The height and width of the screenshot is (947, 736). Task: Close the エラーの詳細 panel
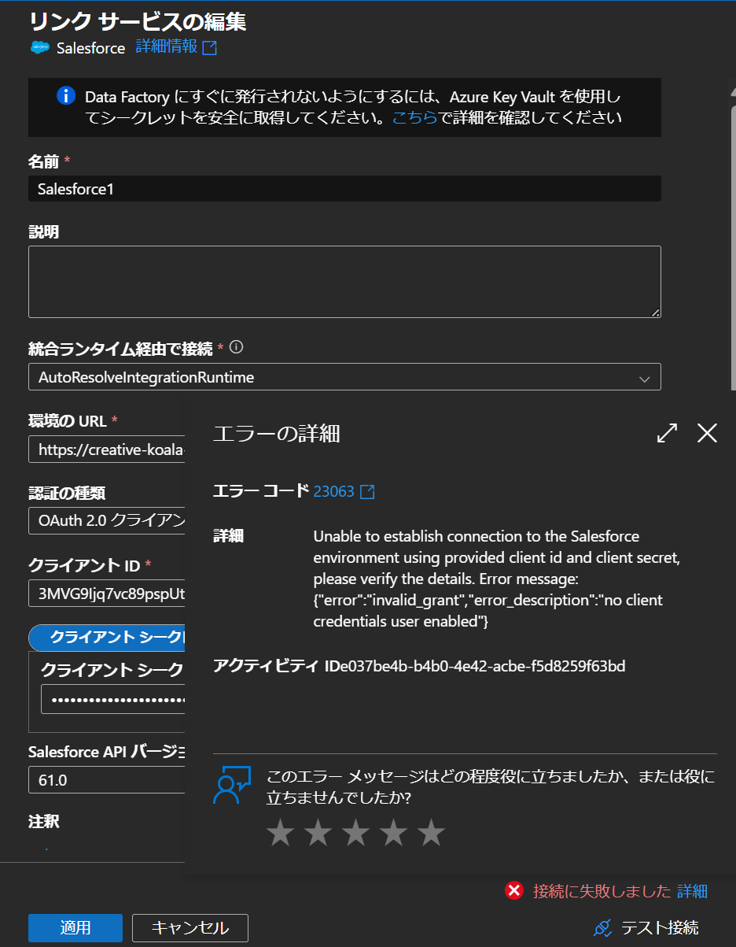[707, 433]
